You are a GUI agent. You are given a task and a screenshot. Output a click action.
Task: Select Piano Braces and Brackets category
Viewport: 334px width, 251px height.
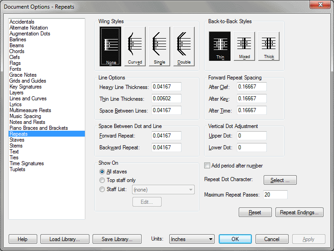pyautogui.click(x=39, y=128)
